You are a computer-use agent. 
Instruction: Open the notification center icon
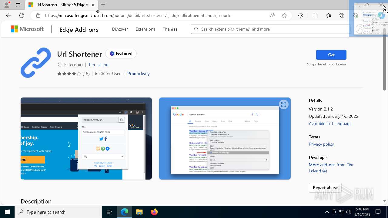378,212
